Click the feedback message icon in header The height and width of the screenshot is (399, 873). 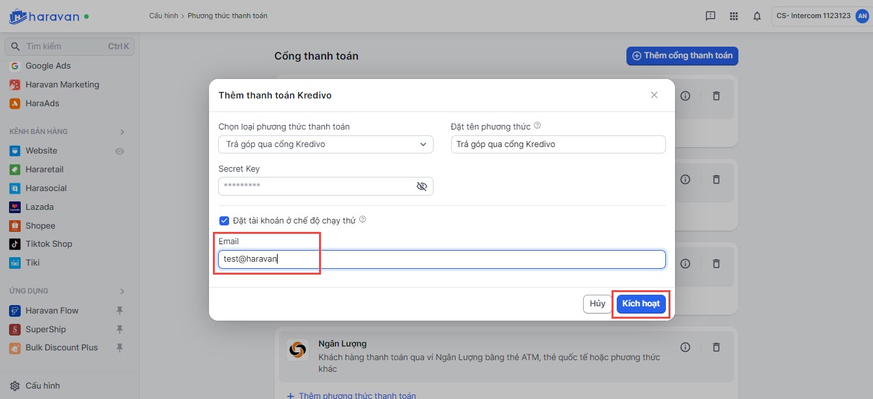[711, 16]
